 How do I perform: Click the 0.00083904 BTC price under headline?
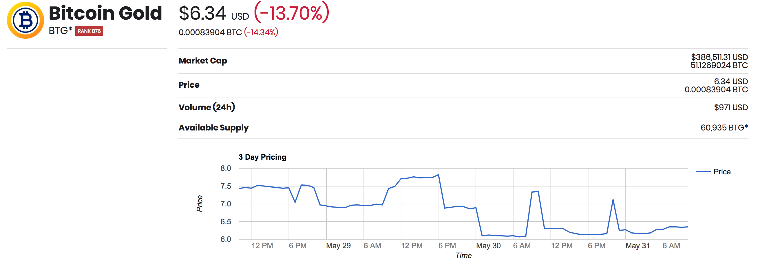[x=210, y=32]
